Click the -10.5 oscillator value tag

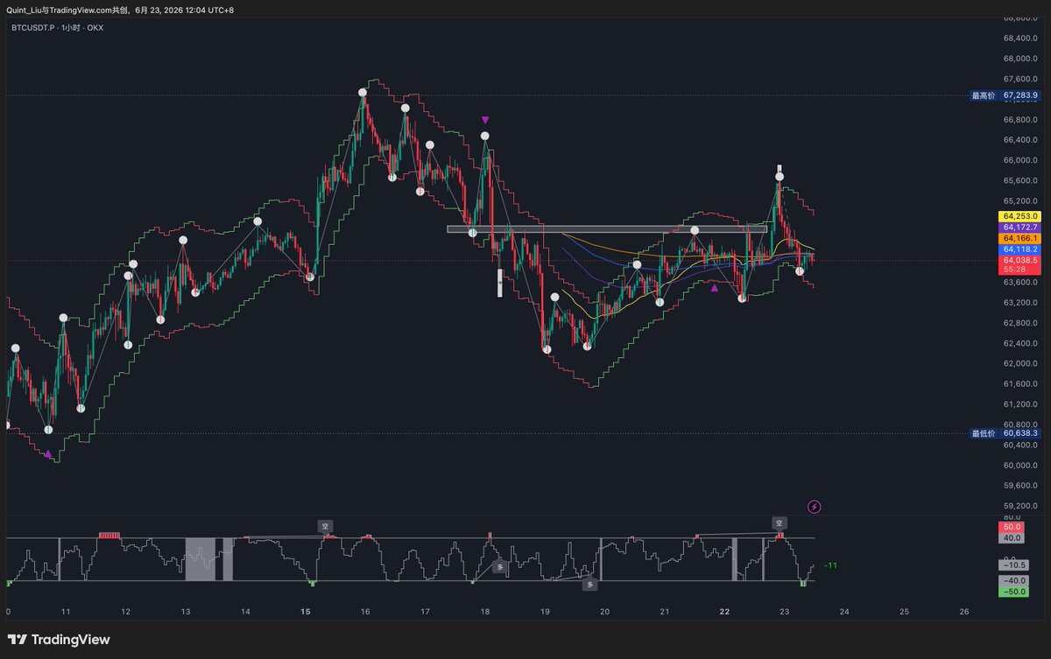(x=1013, y=565)
